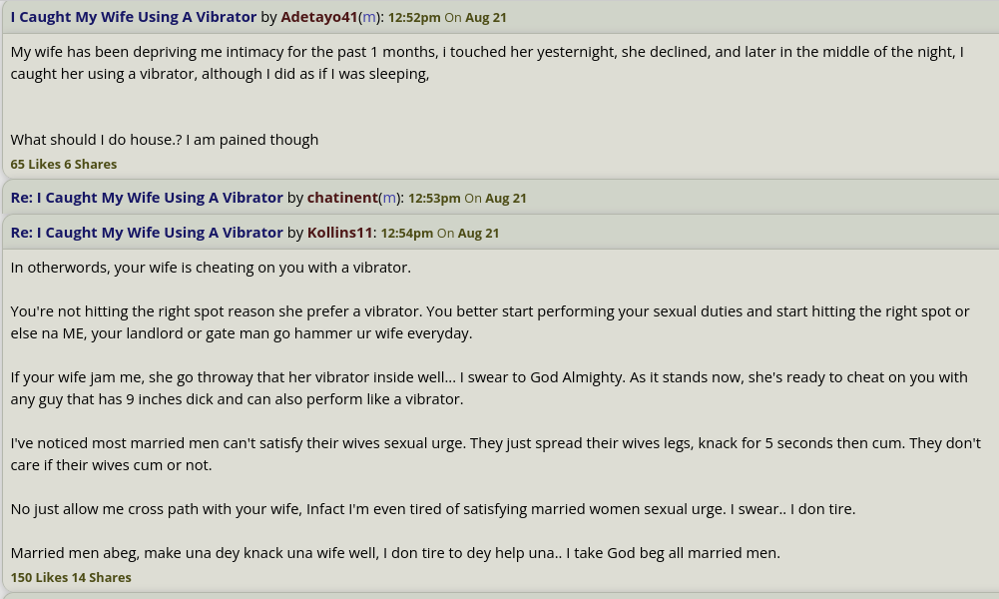This screenshot has width=999, height=599.
Task: Click the 12:52pm timestamp
Action: click(x=414, y=18)
